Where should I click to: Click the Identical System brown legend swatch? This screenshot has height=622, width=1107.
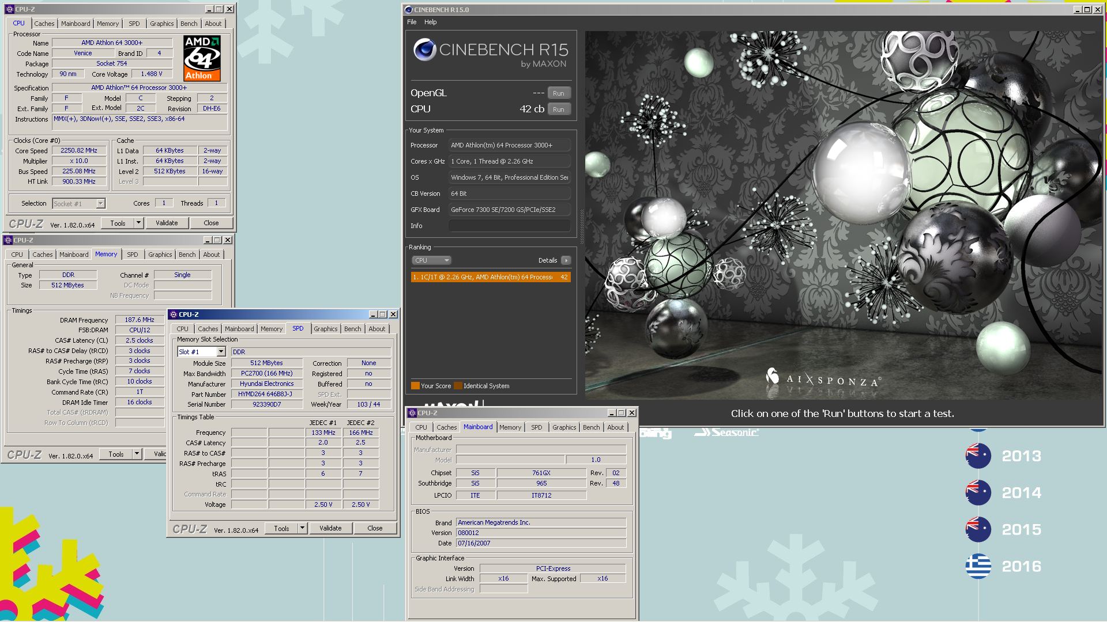click(x=458, y=386)
